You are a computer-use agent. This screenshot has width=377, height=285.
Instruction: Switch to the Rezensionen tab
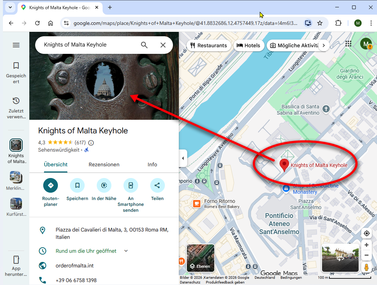[104, 164]
